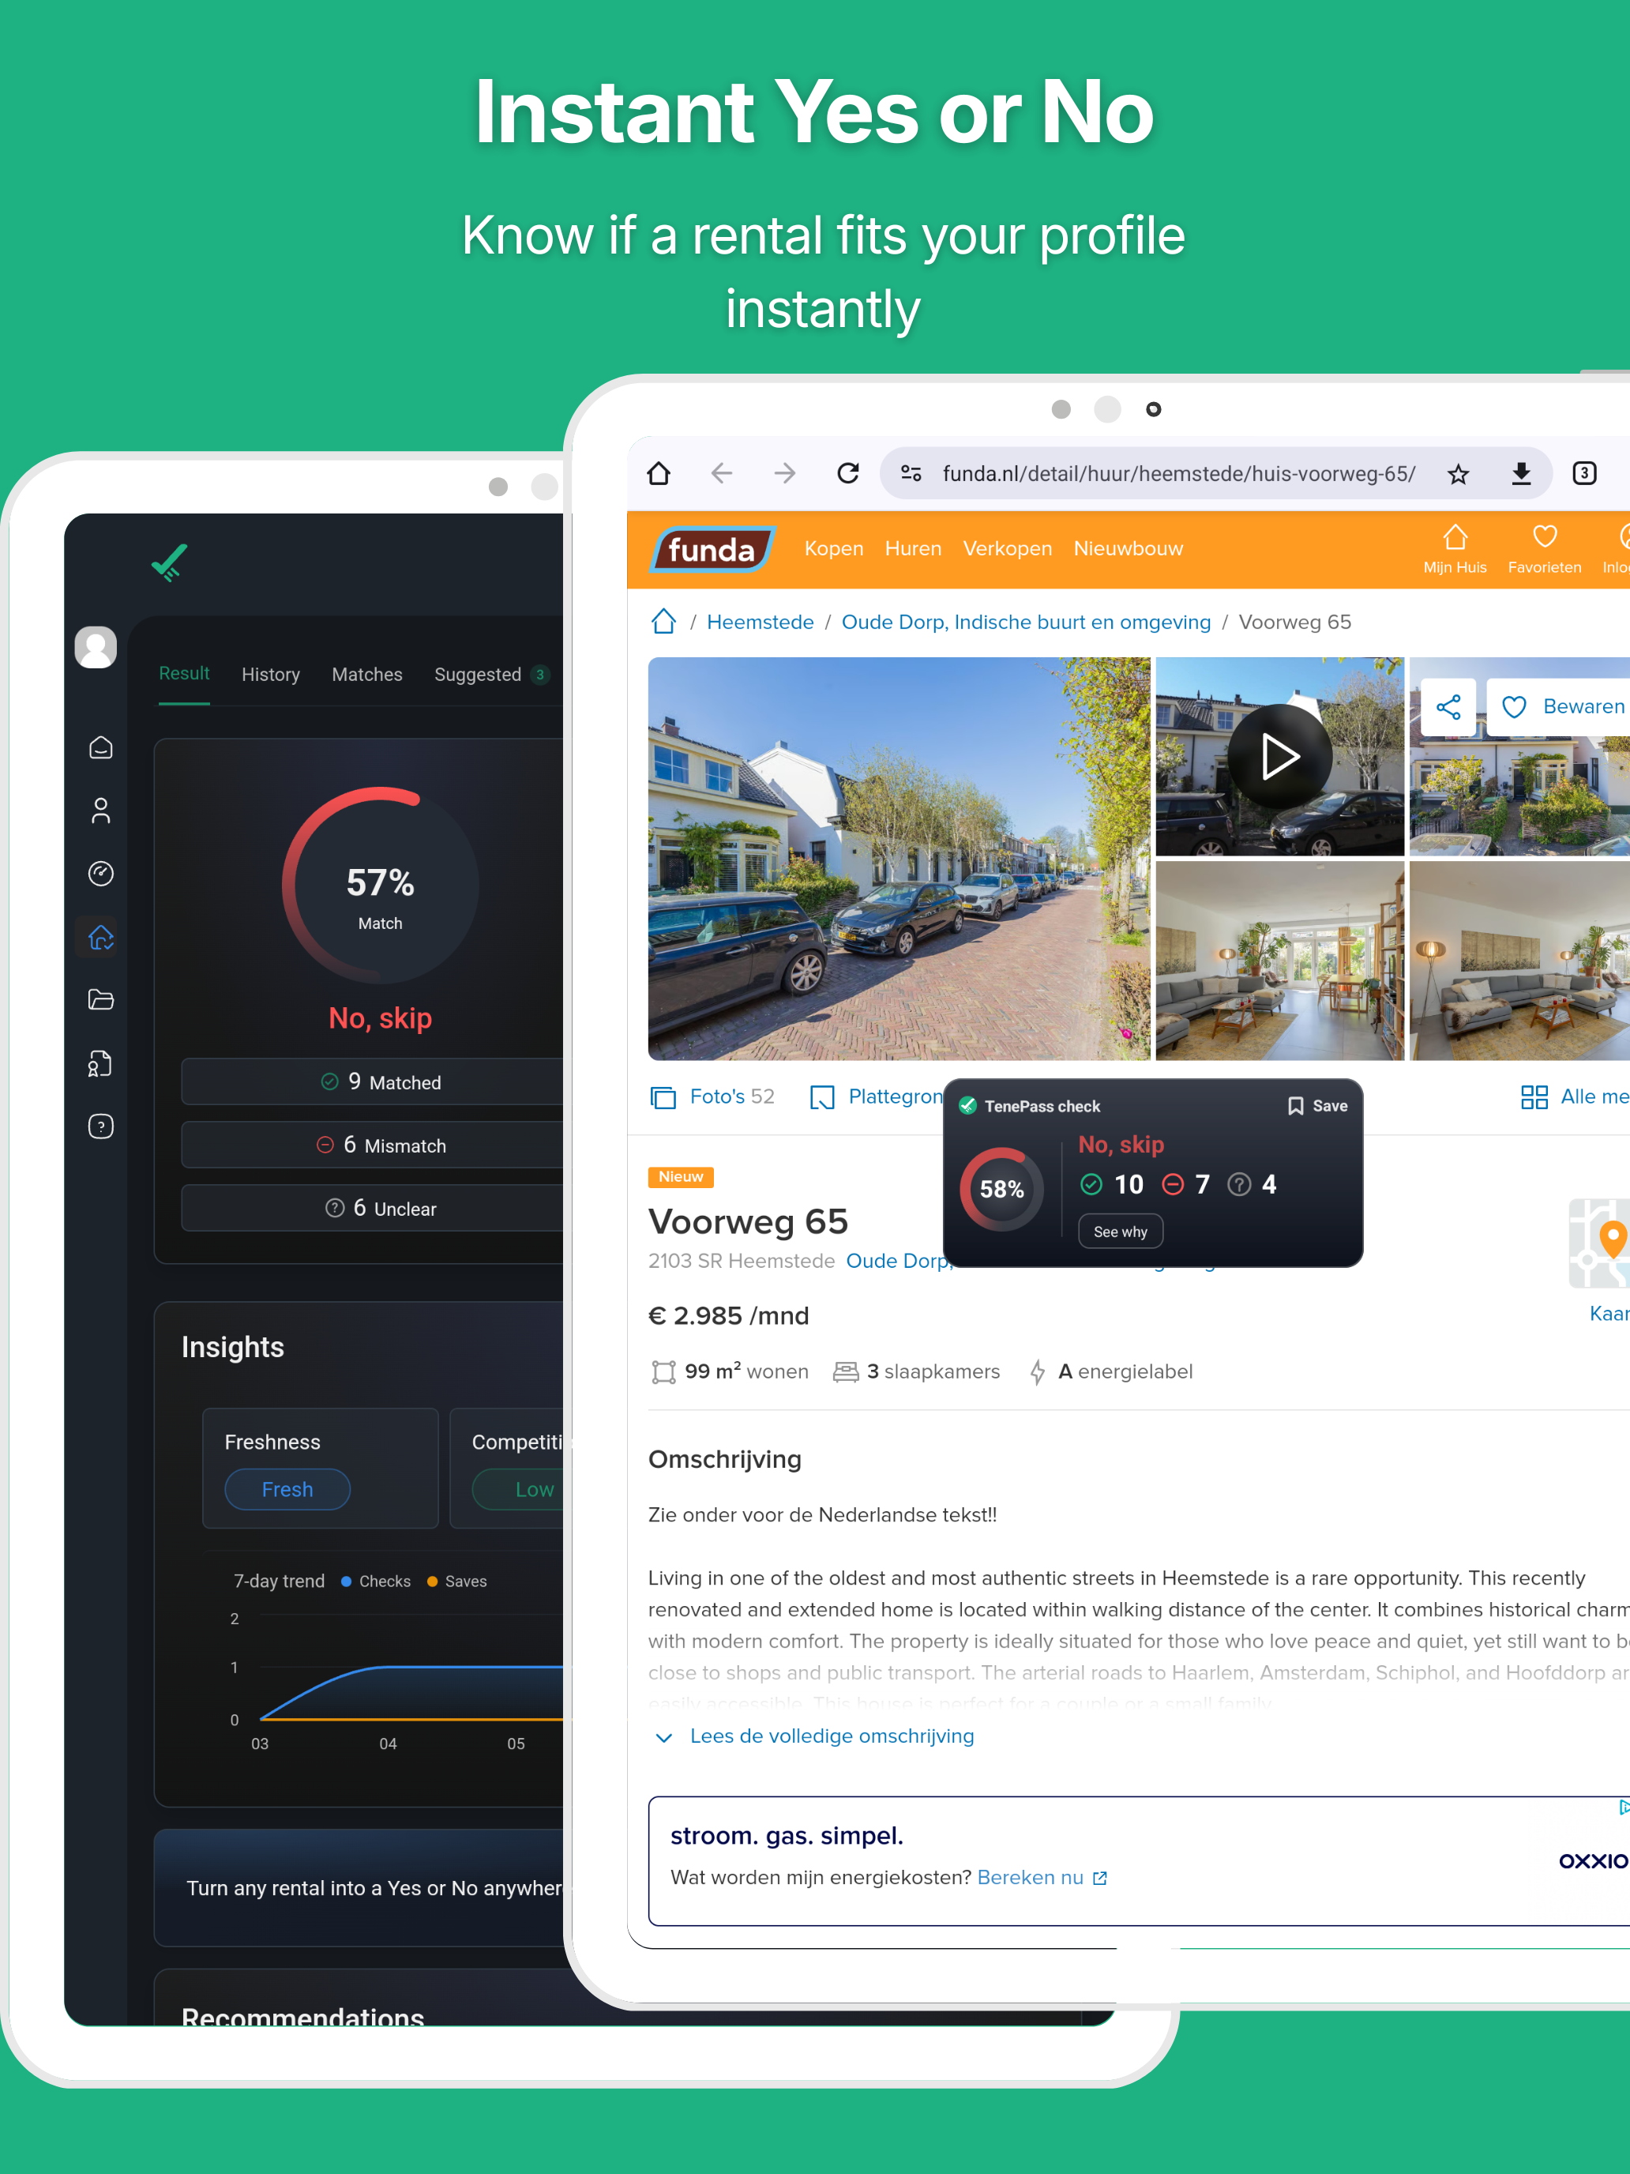Screen dimensions: 1630x2174
Task: Open Mijn Huis in funda header
Action: coord(1455,549)
